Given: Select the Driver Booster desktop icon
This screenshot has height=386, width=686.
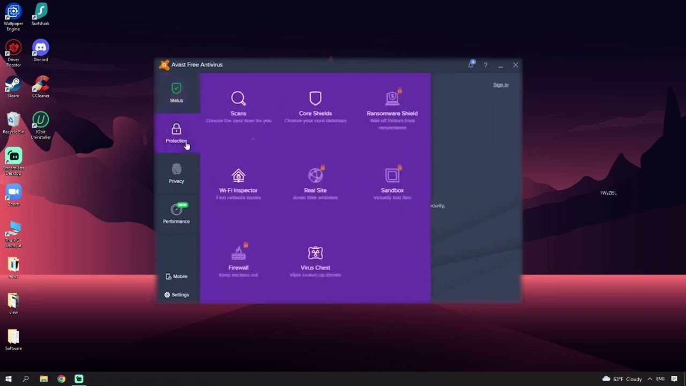Looking at the screenshot, I should tap(13, 54).
